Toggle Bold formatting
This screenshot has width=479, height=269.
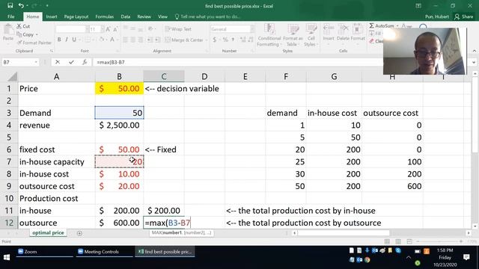[x=59, y=40]
